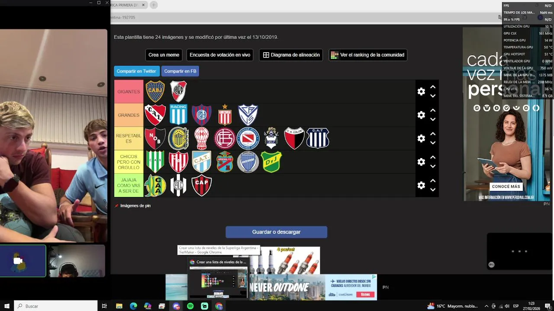The width and height of the screenshot is (554, 311).
Task: Open File Explorer from the taskbar
Action: click(119, 306)
